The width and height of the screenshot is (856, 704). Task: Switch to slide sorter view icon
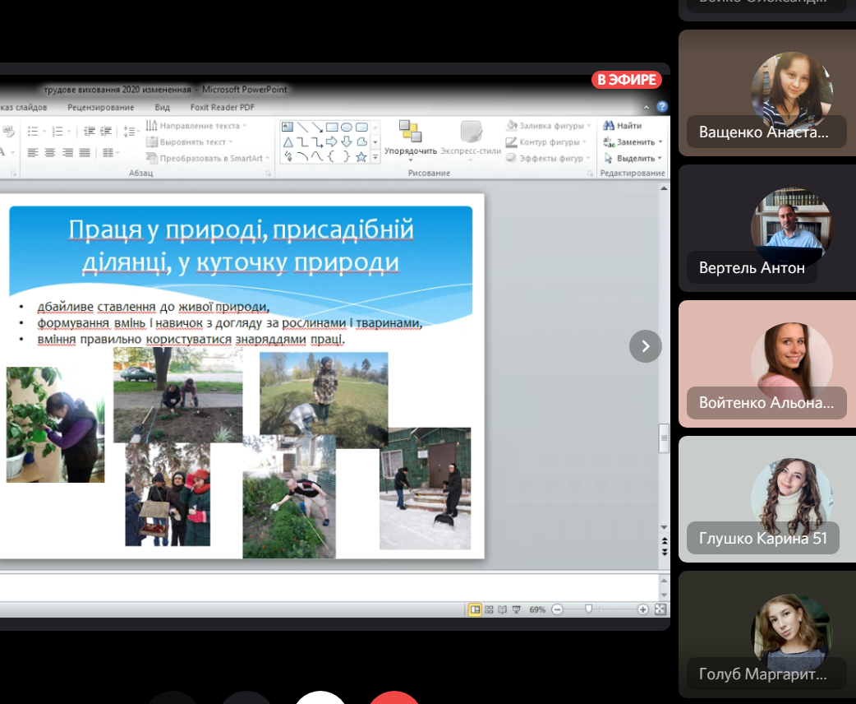tap(489, 609)
